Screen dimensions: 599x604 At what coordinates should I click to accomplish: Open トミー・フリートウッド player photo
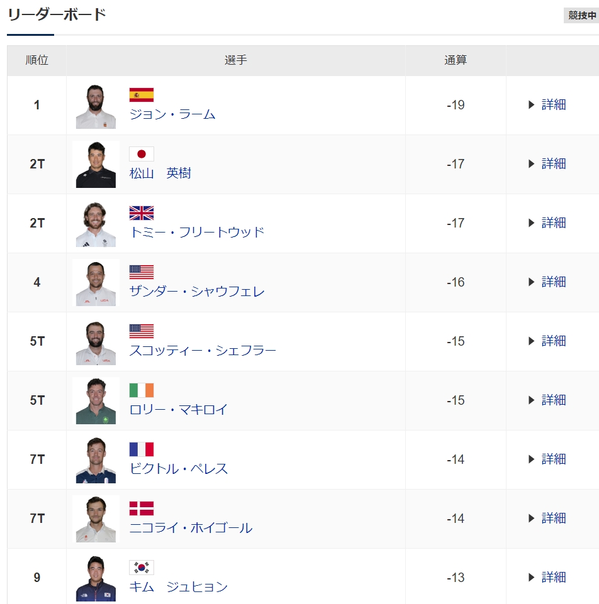click(x=96, y=223)
